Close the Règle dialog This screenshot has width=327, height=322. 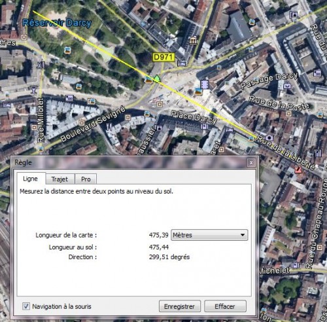[251, 162]
